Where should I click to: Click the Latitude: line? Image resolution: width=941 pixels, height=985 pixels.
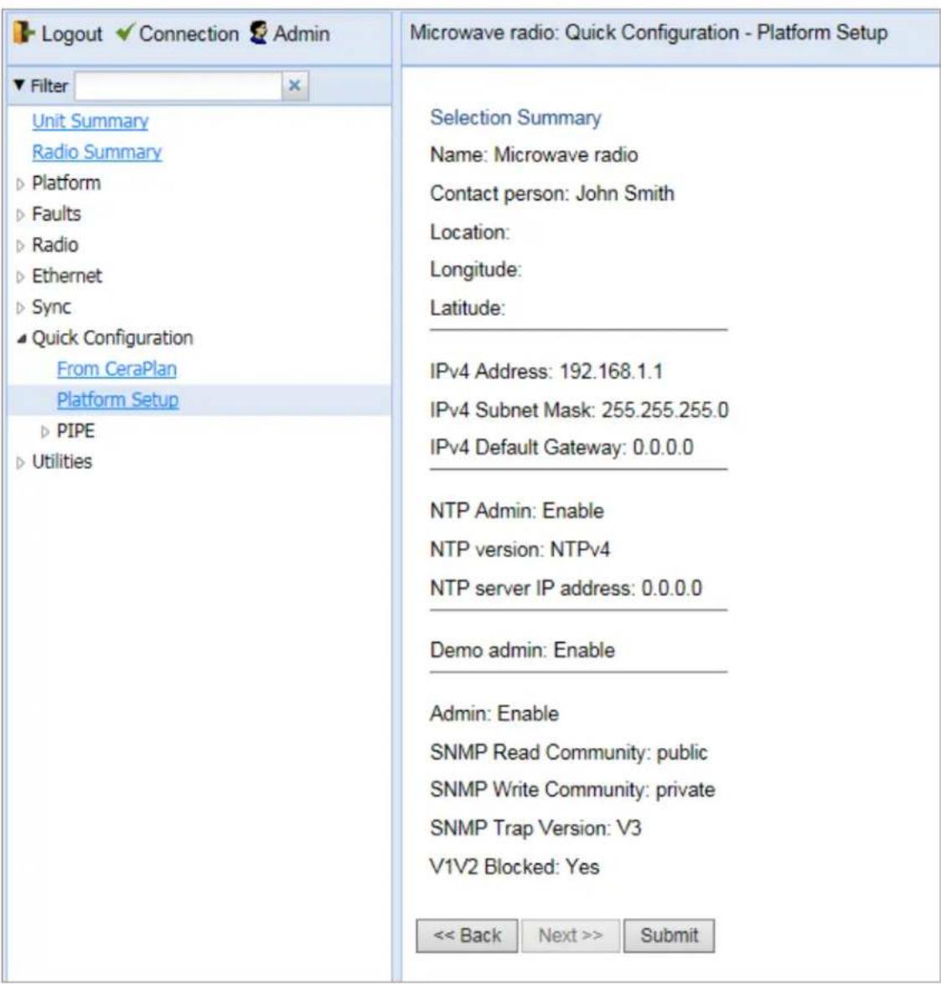[x=468, y=308]
